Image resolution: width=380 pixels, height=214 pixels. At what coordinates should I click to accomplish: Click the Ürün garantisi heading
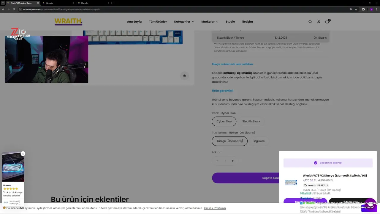tap(223, 91)
